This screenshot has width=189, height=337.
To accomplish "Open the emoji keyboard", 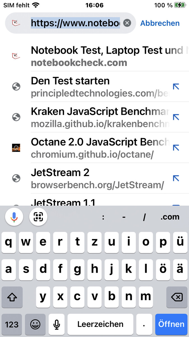I will click(35, 324).
